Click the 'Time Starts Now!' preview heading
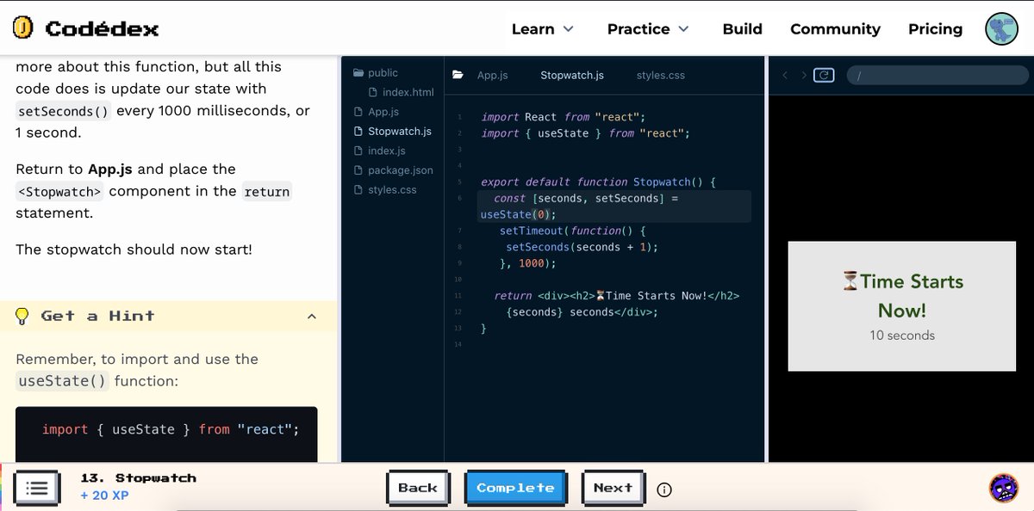Image resolution: width=1034 pixels, height=511 pixels. pyautogui.click(x=902, y=296)
